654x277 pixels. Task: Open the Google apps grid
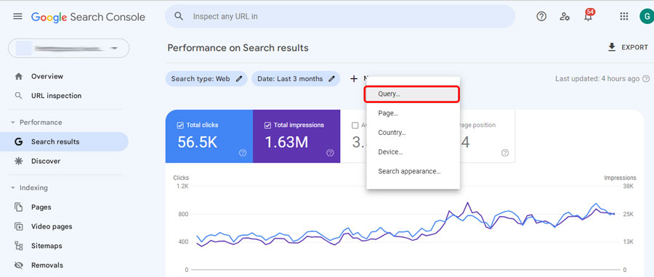624,17
